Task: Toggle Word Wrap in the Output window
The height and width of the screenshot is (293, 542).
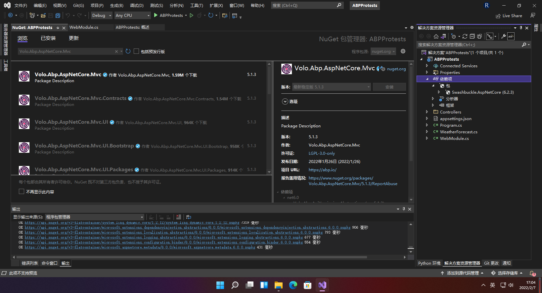Action: [189, 217]
